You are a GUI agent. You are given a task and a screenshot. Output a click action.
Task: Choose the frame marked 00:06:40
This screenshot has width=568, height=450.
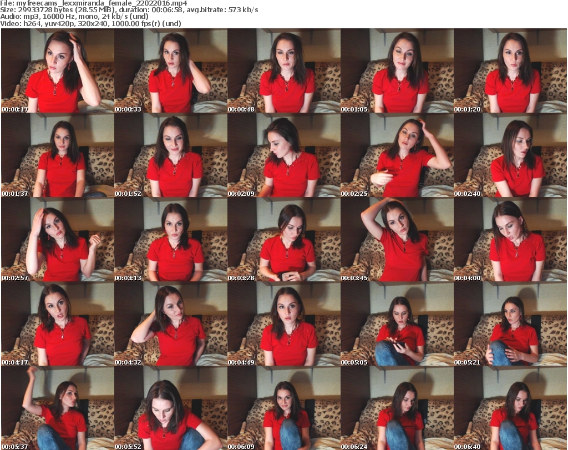click(510, 408)
